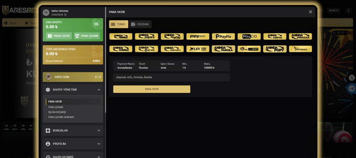Switch to the Cüzdan tab
Viewport: 356px width, 158px height.
[x=140, y=24]
